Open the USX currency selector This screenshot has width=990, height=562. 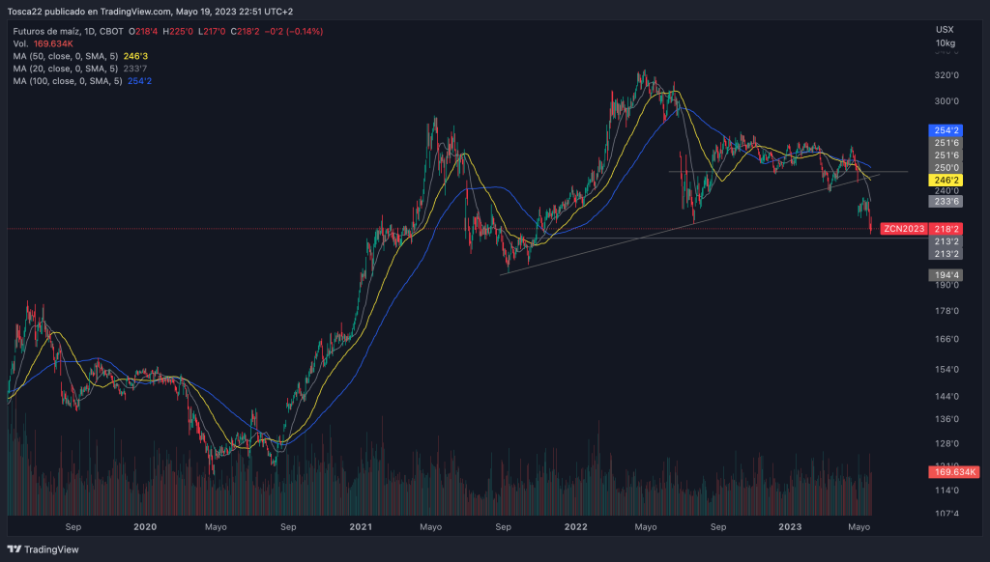(x=945, y=30)
